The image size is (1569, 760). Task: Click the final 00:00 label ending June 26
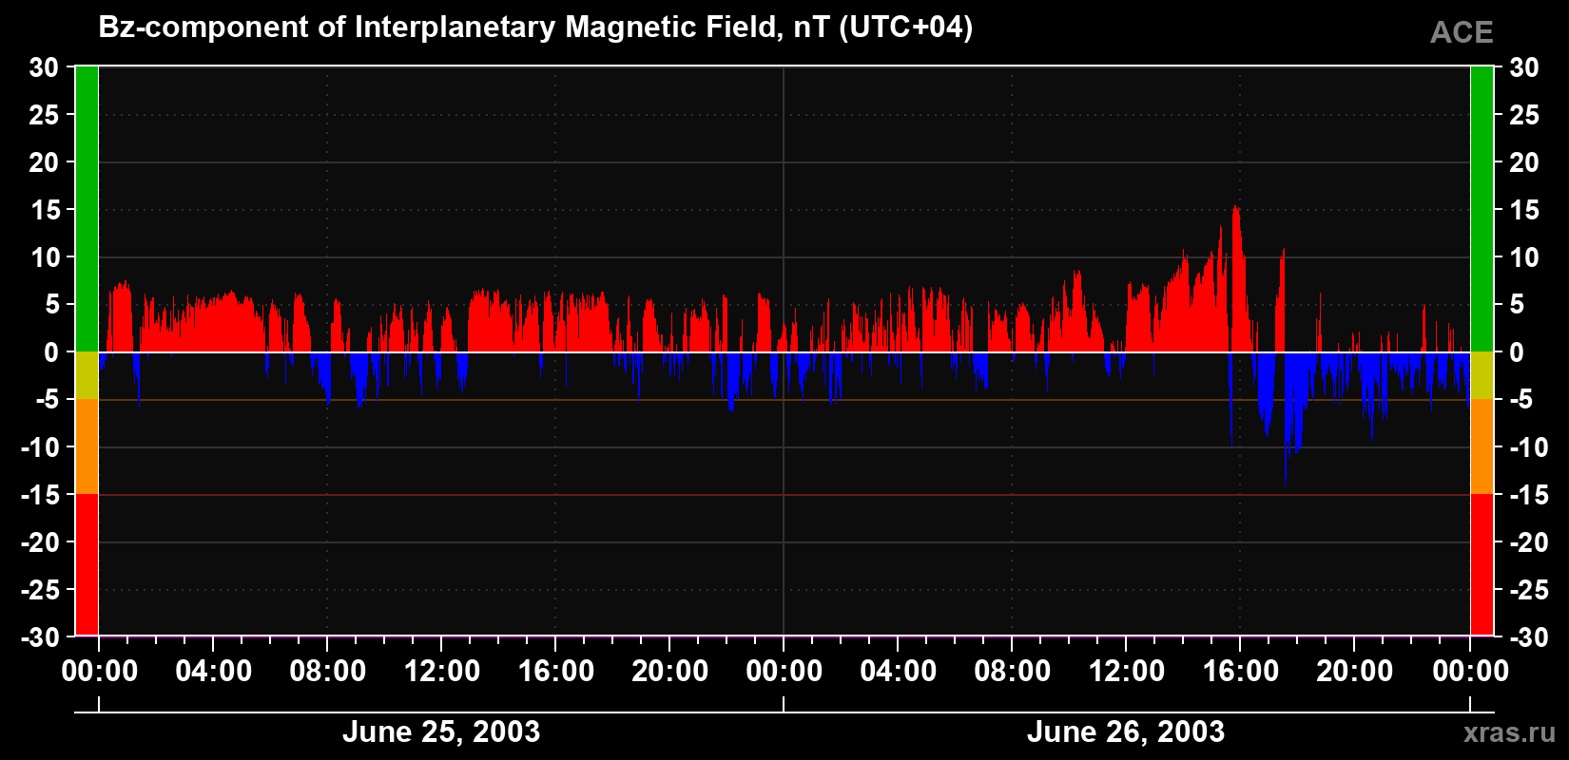(1470, 672)
